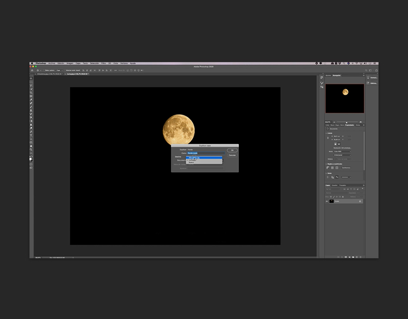
Task: Open the search icon in the options bar
Action: (x=366, y=70)
